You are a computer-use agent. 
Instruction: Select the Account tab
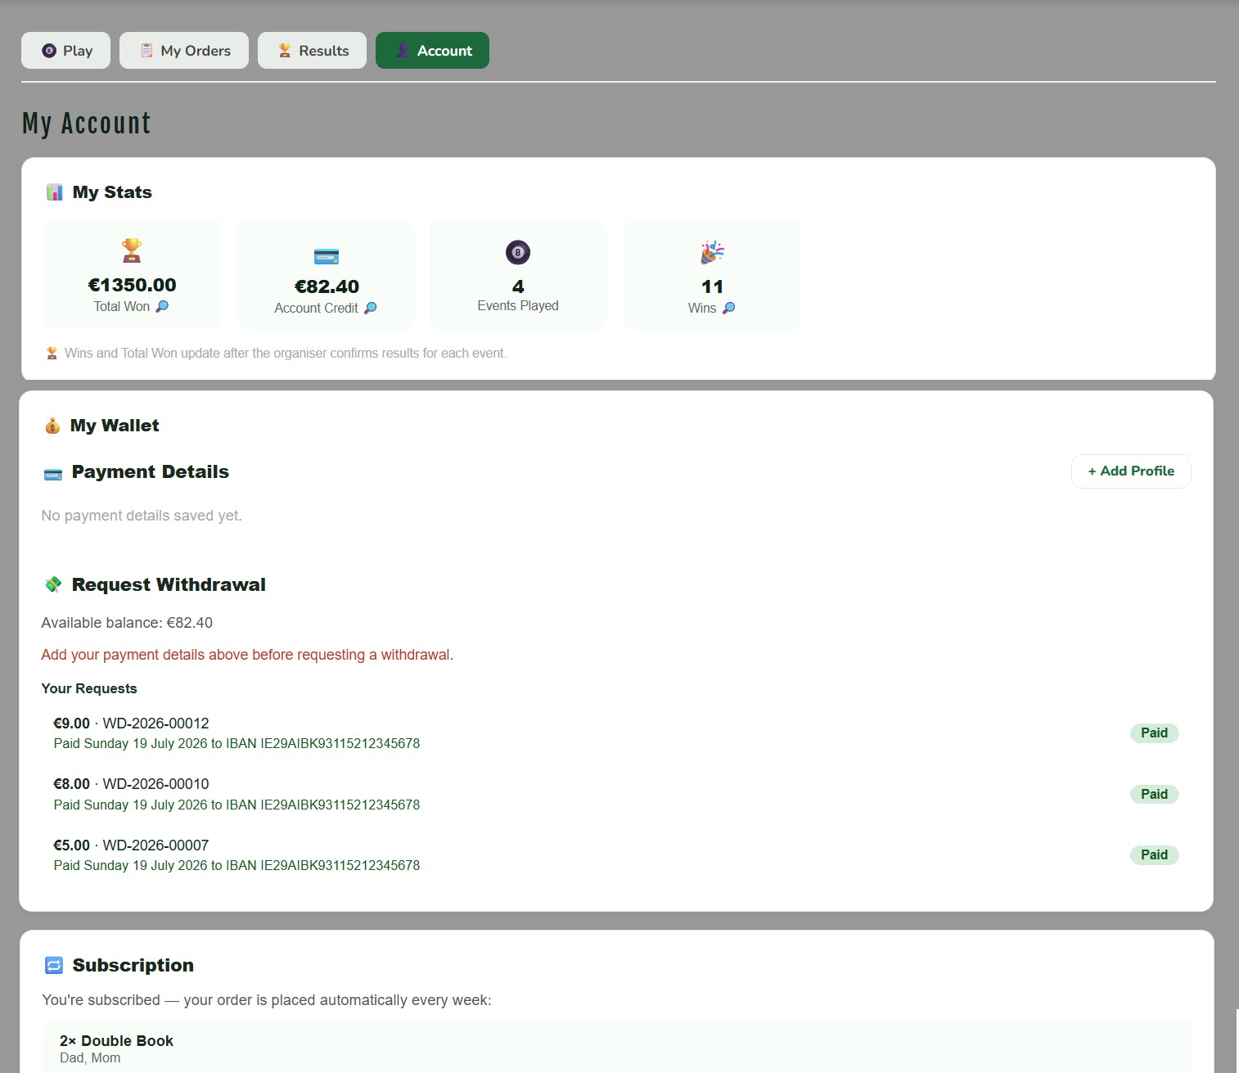click(x=432, y=51)
